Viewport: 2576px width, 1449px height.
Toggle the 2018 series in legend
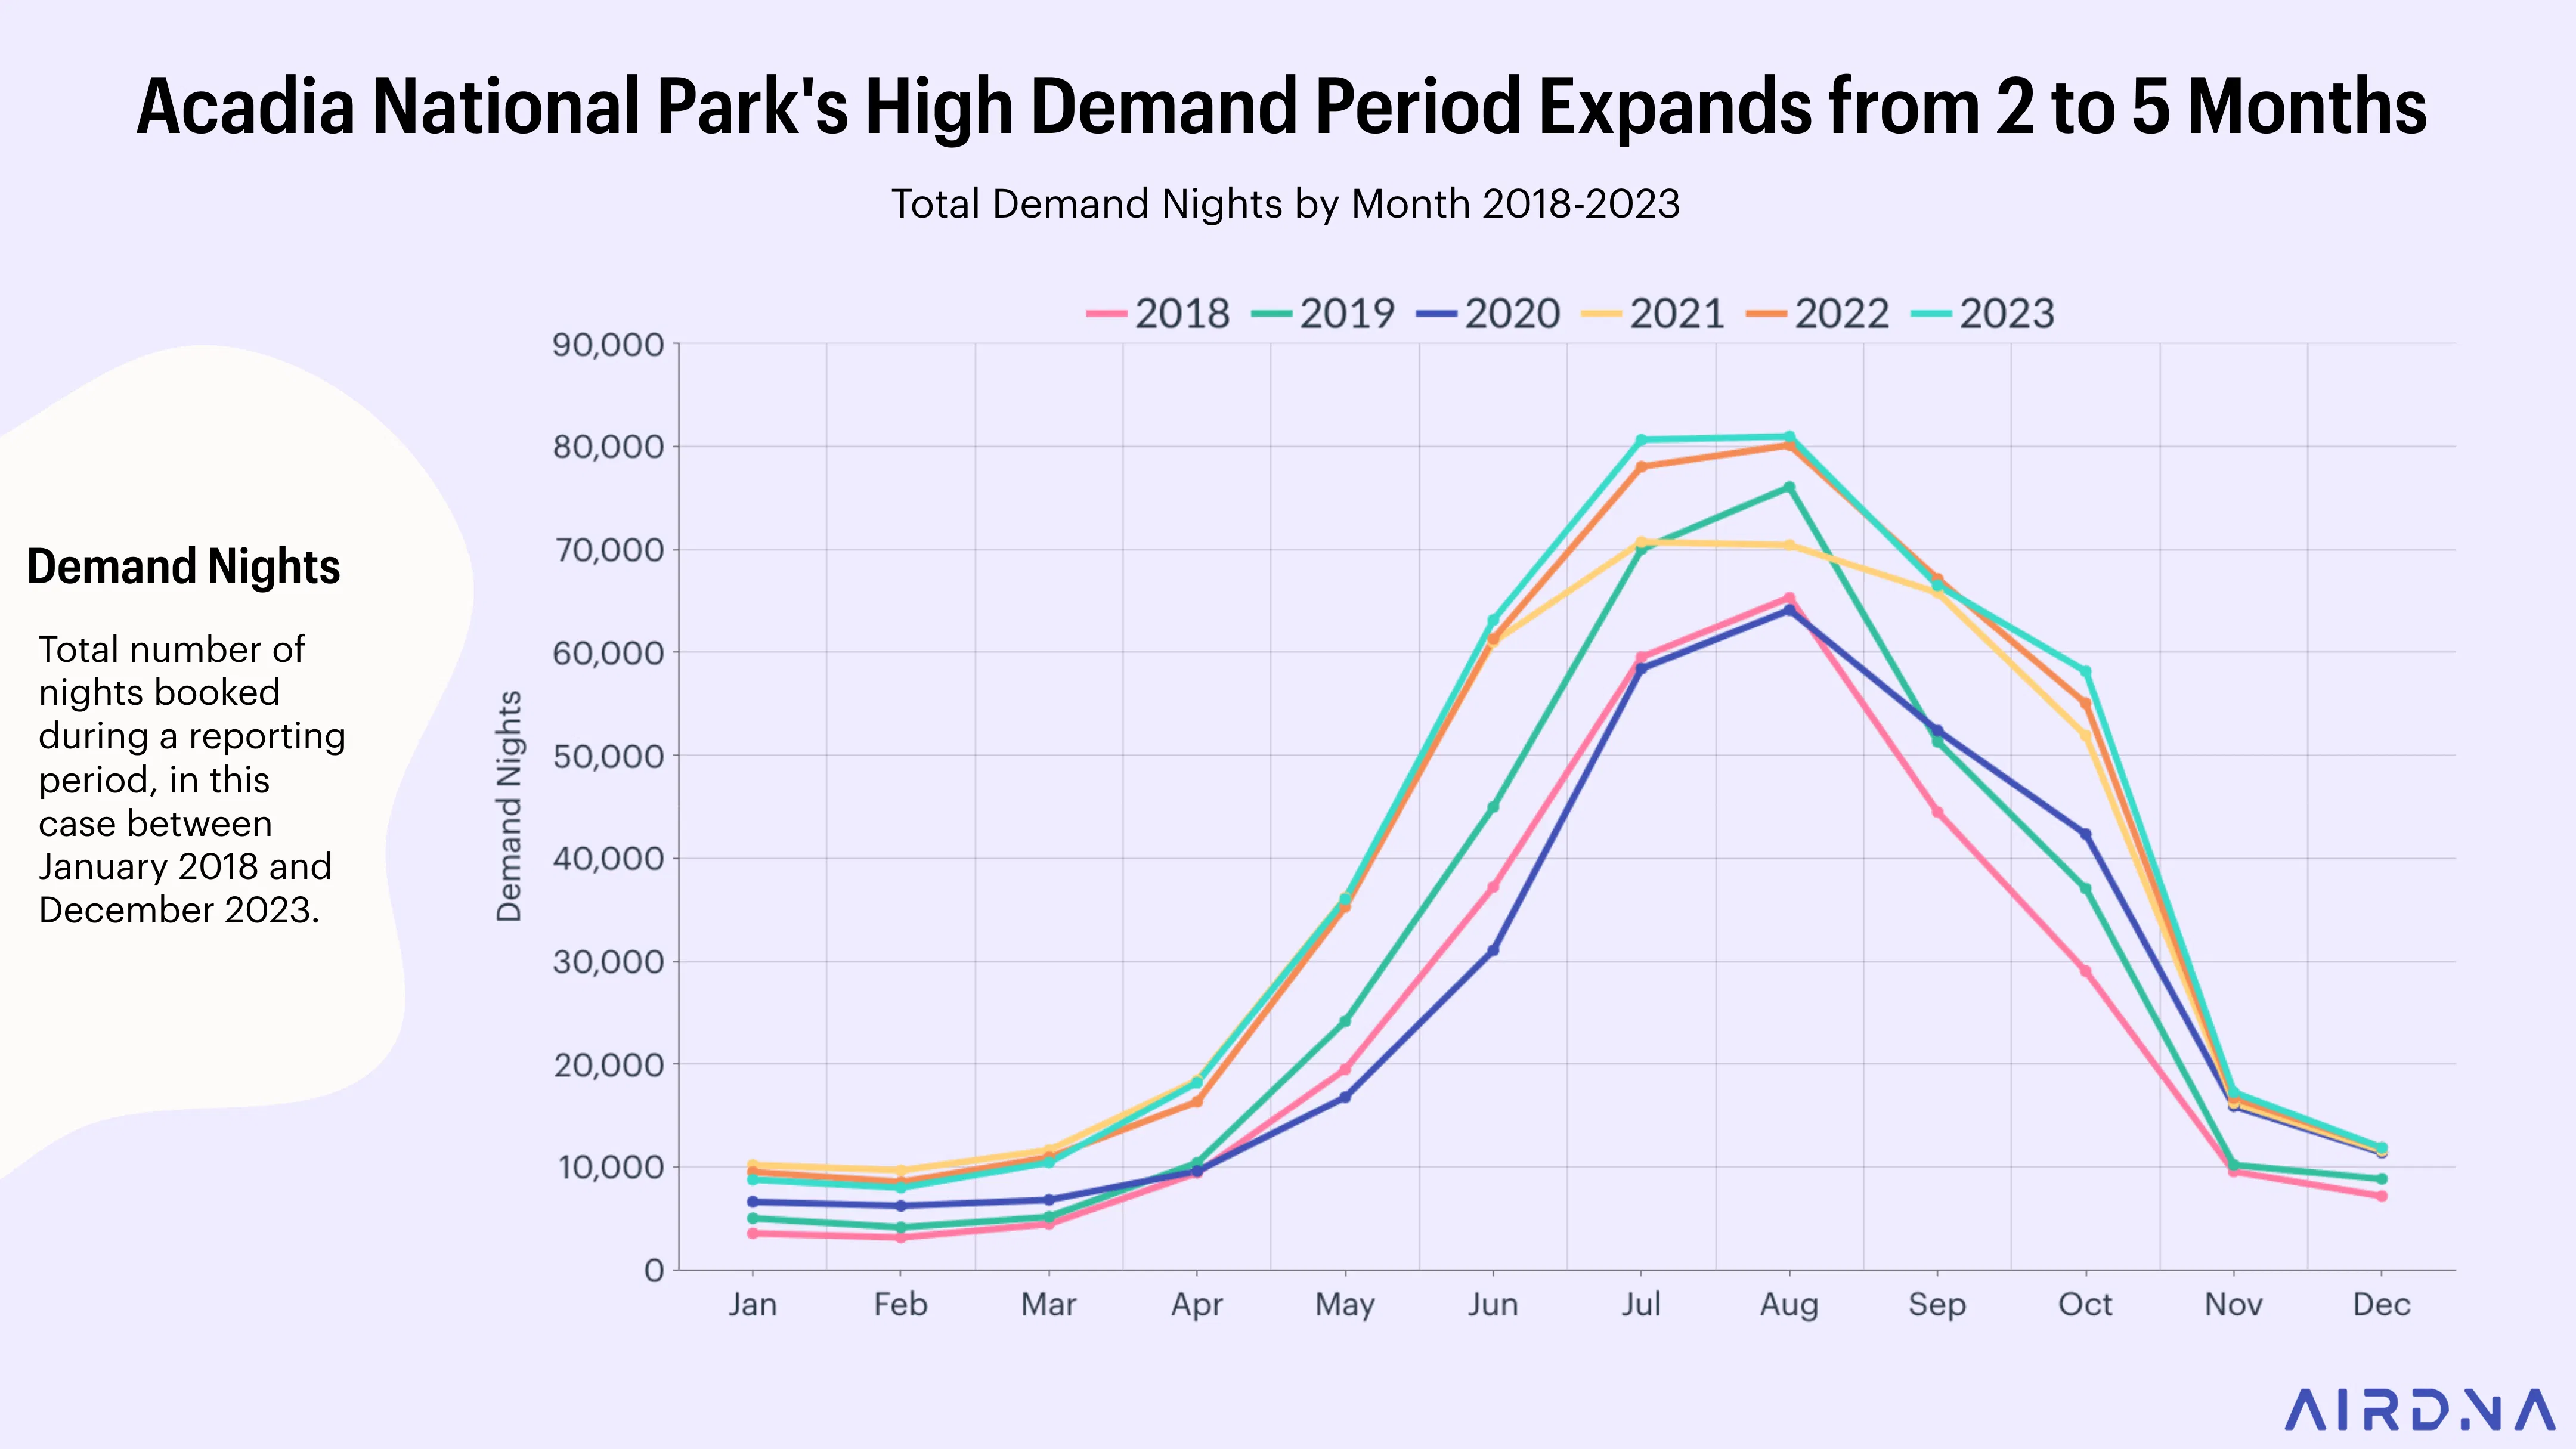1158,314
